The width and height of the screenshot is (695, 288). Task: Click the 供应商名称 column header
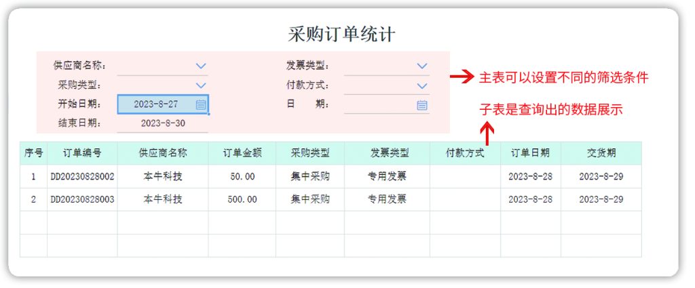pyautogui.click(x=163, y=153)
